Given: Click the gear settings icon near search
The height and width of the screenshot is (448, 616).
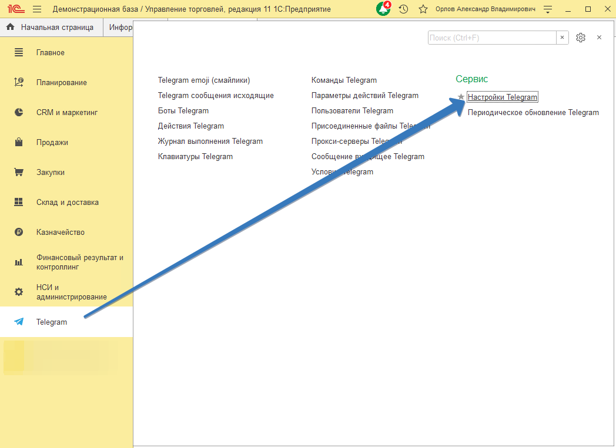Looking at the screenshot, I should click(581, 38).
